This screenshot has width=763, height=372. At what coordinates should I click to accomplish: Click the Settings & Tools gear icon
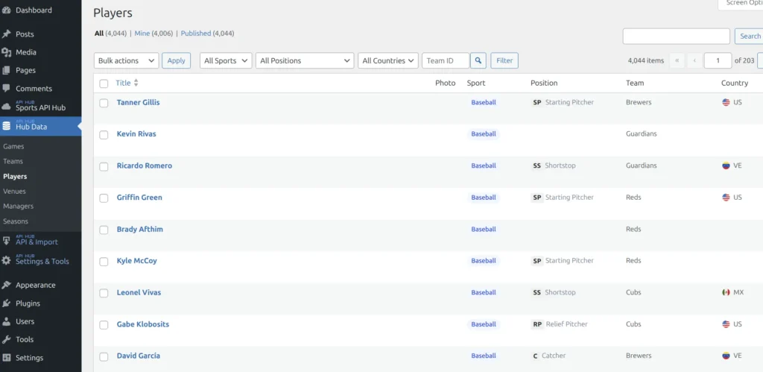6,260
